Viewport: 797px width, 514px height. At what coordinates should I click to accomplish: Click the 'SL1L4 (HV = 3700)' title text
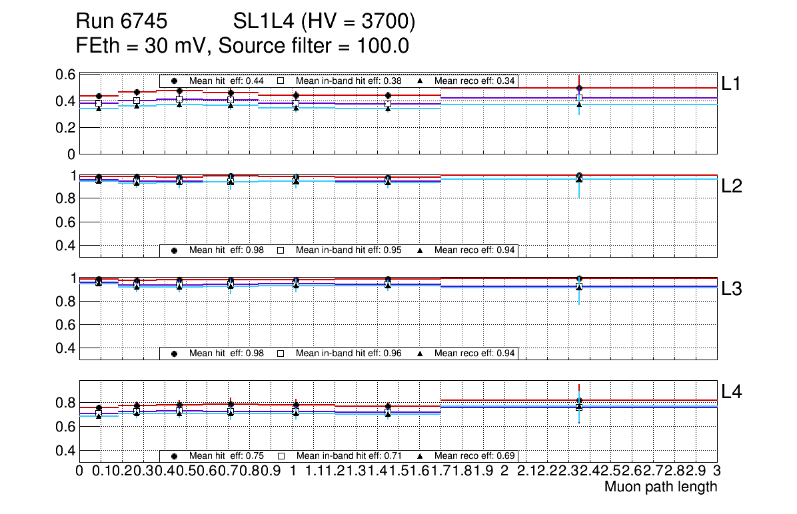pos(325,23)
